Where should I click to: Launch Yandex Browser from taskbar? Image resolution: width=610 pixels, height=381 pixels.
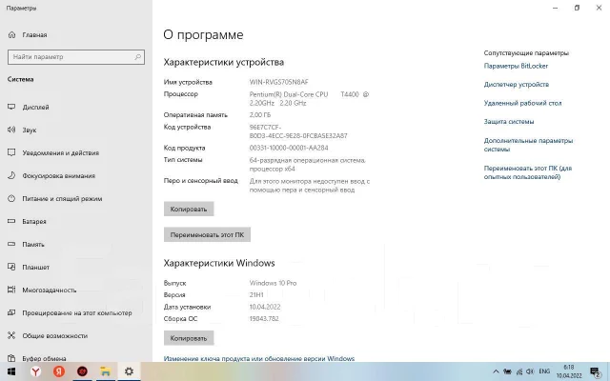pyautogui.click(x=35, y=371)
